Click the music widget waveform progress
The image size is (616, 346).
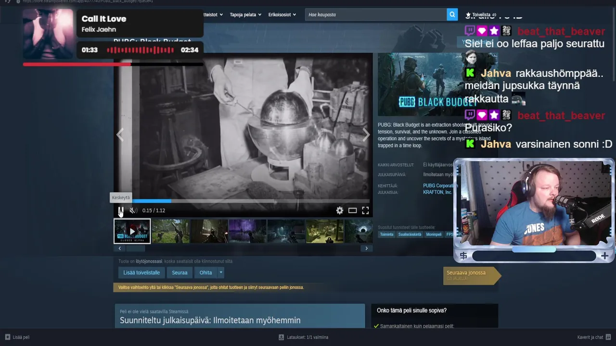tap(140, 50)
